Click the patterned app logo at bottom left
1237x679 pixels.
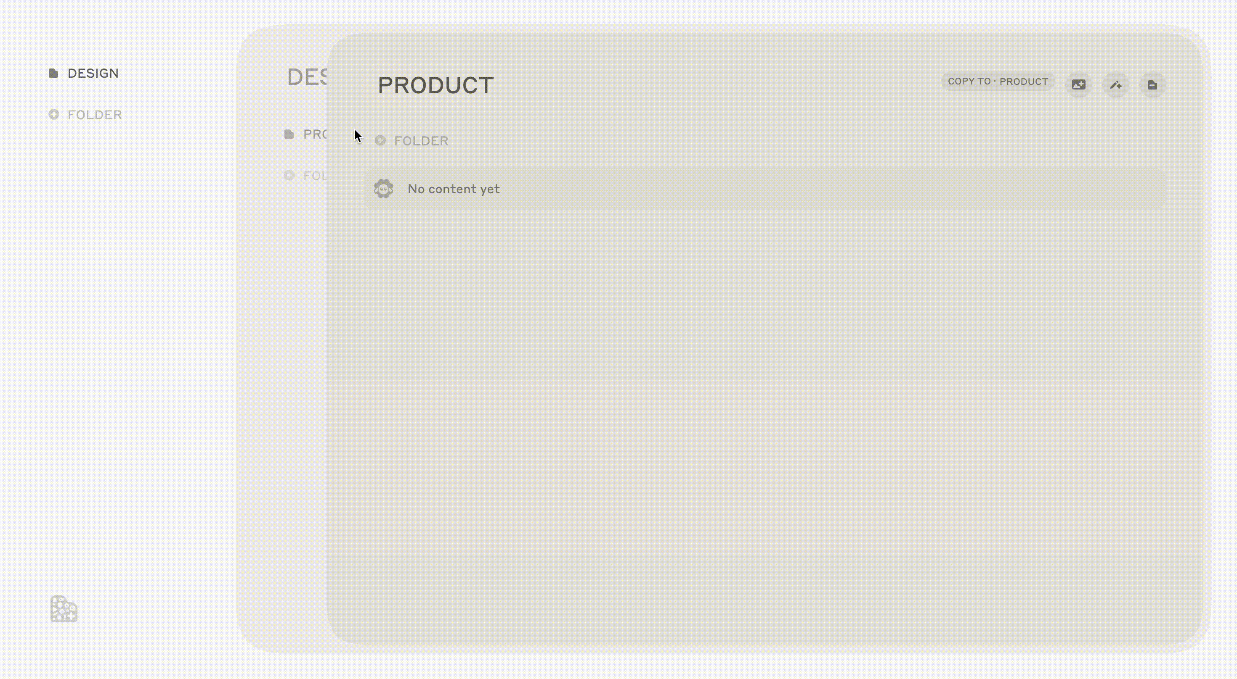64,609
